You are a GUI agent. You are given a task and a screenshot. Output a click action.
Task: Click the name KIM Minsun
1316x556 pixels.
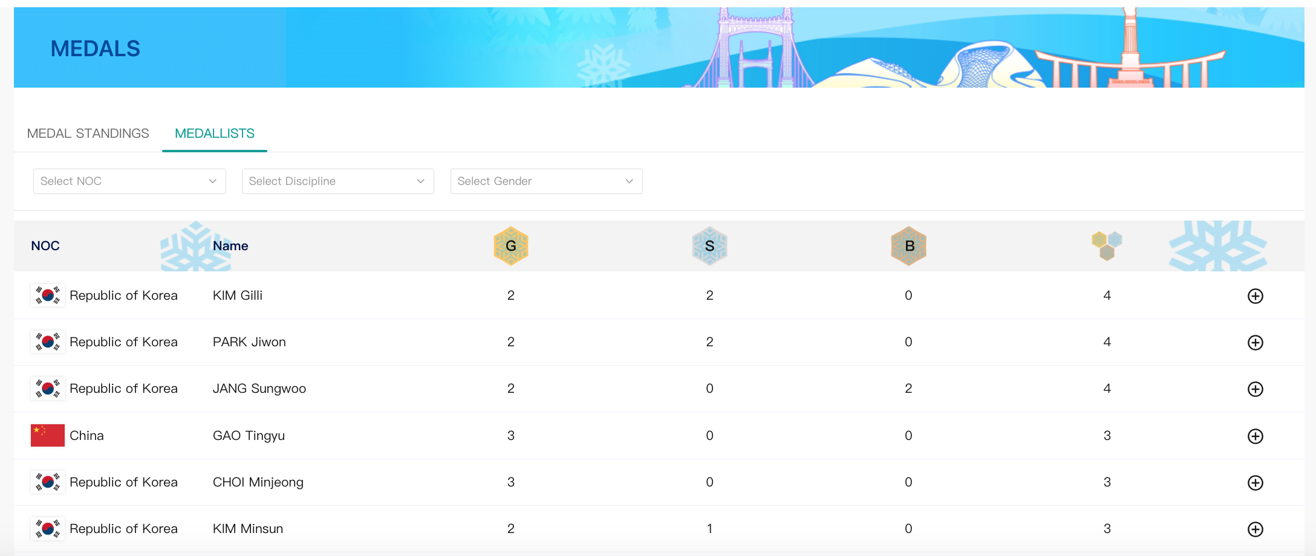coord(248,529)
